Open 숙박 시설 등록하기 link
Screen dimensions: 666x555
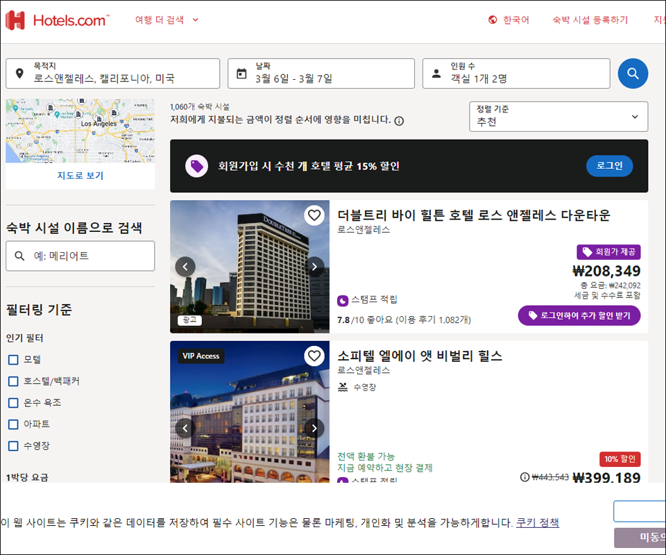[590, 19]
